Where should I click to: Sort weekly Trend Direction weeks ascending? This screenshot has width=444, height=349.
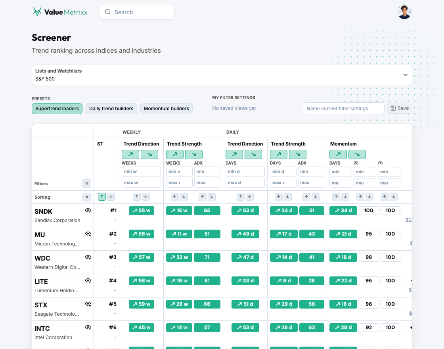137,196
